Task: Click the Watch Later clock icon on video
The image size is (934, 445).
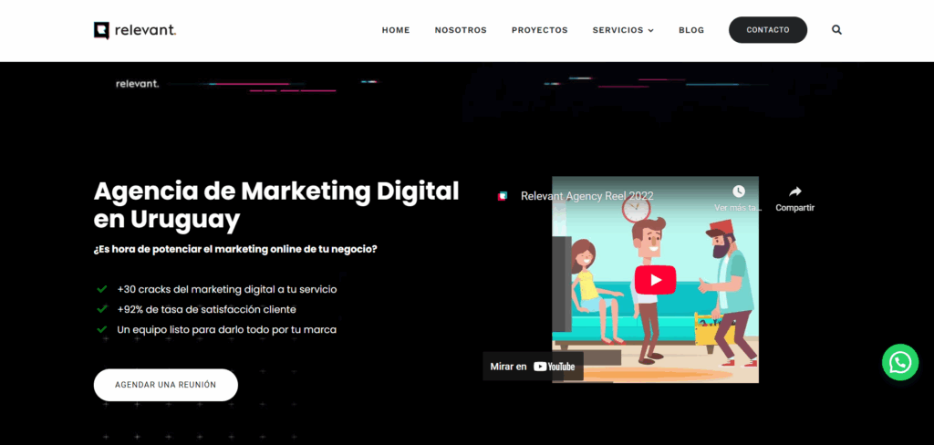Action: coord(739,191)
